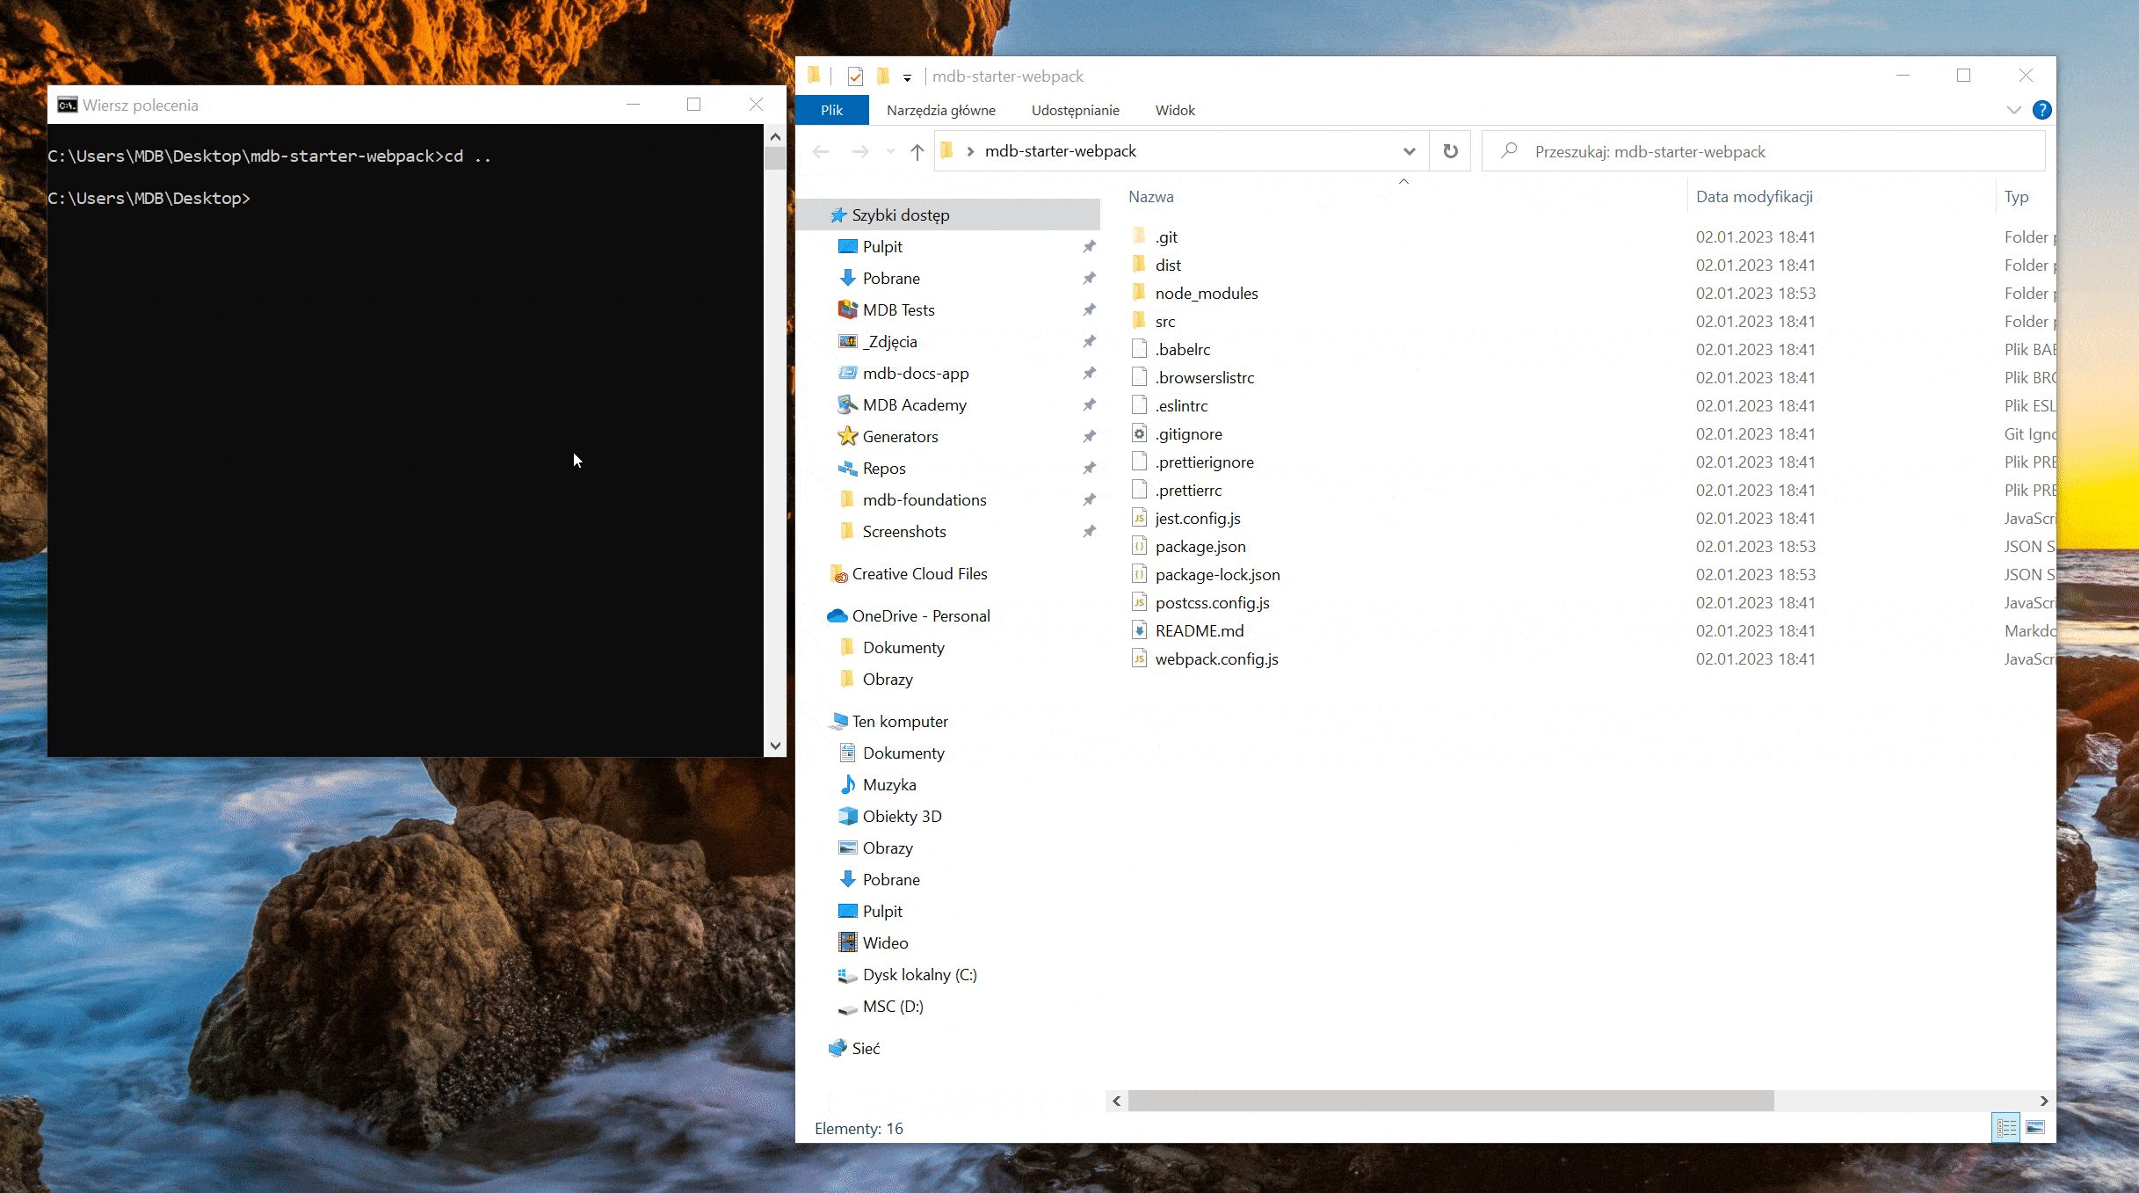
Task: Click the horizontal scrollbar in file list
Action: (x=1450, y=1101)
